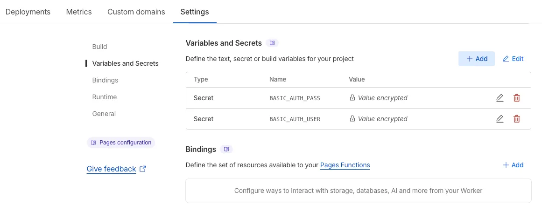Click Edit for Variables and Secrets
This screenshot has height=212, width=542.
tap(513, 59)
